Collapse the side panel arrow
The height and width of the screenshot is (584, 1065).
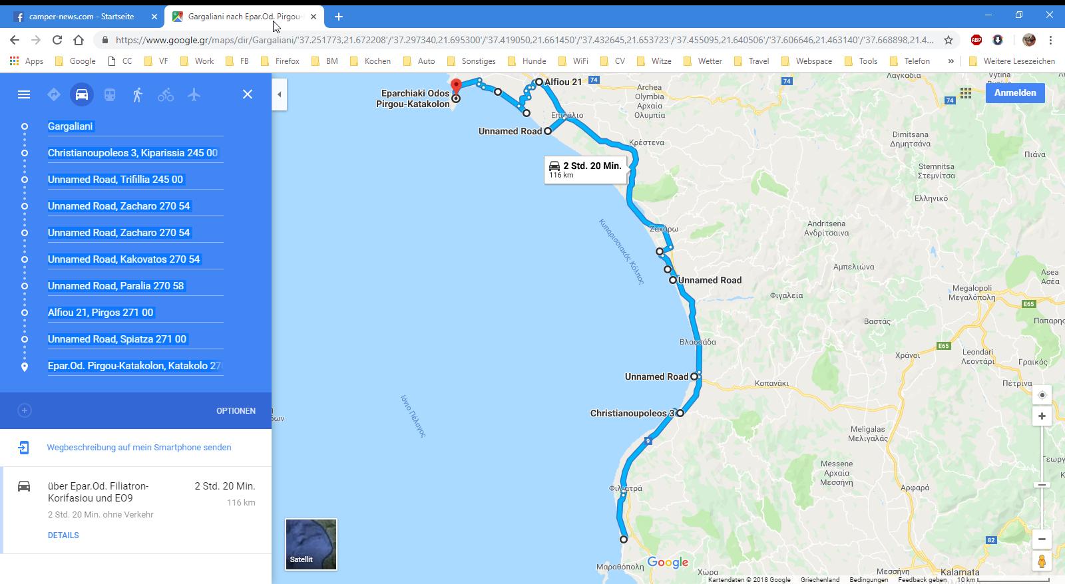tap(280, 94)
